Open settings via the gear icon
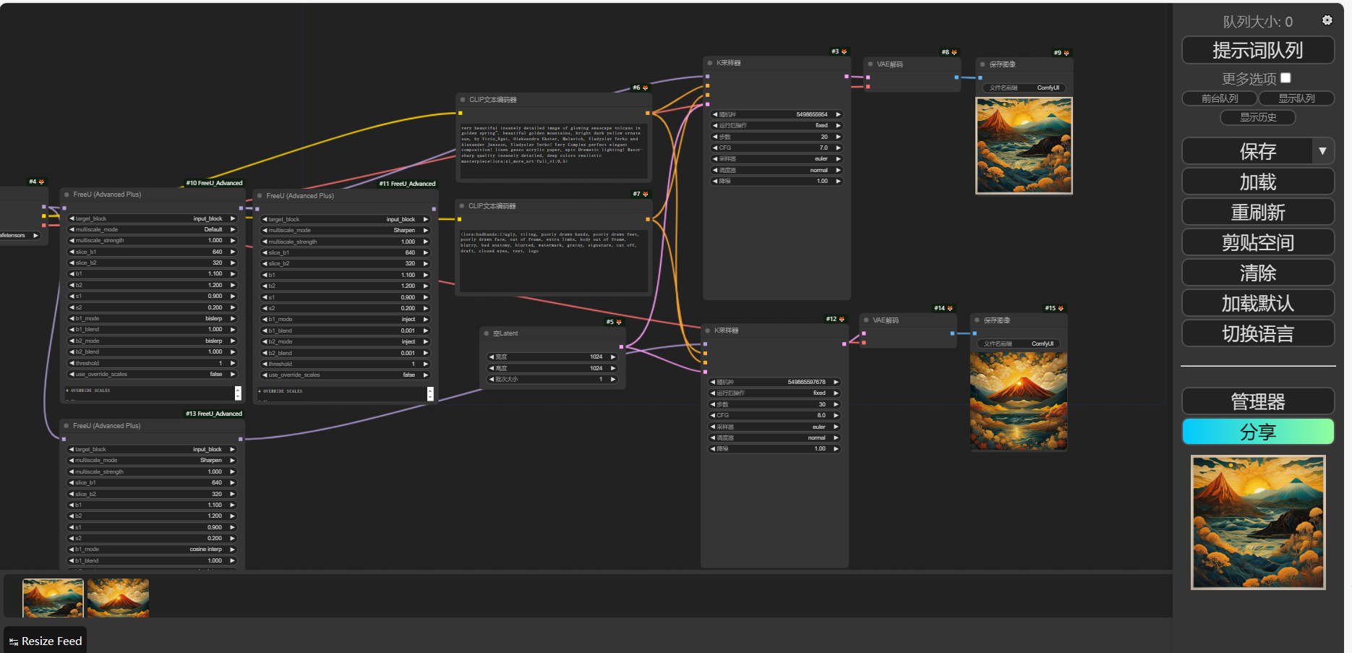Screen dimensions: 1352x653 tap(1327, 20)
